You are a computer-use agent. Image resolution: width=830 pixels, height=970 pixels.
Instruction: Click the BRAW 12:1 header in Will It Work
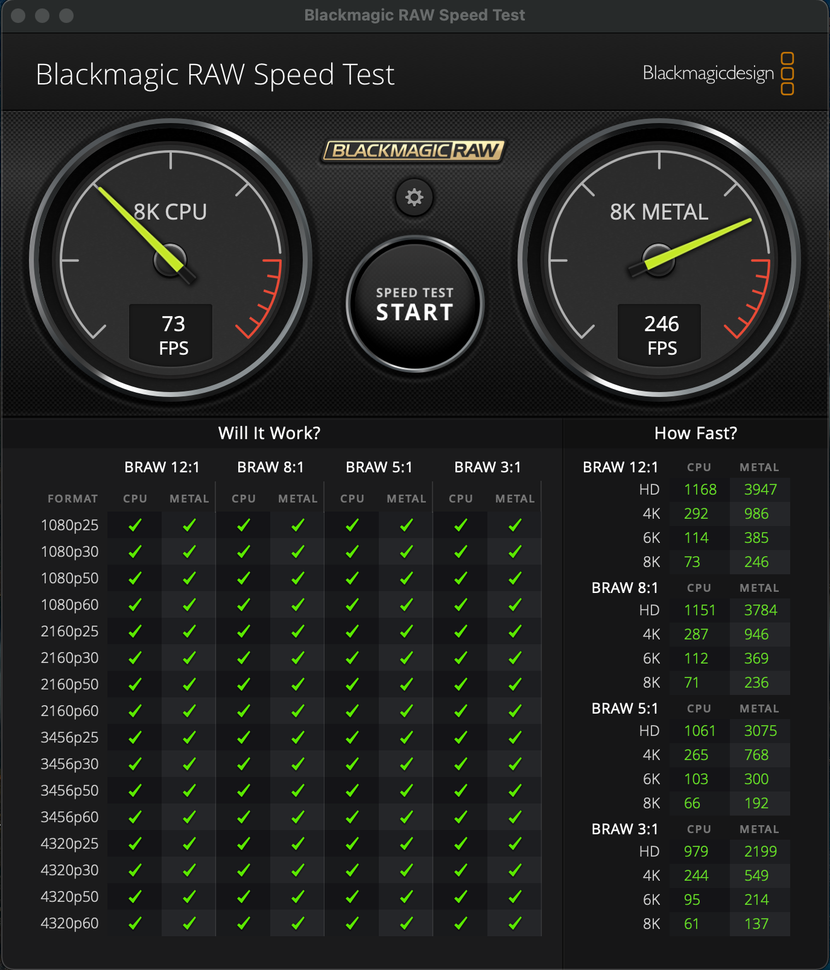pyautogui.click(x=162, y=468)
